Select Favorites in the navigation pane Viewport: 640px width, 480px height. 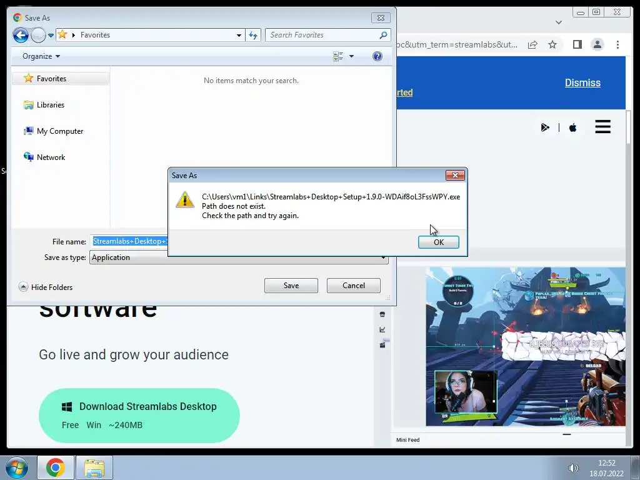pyautogui.click(x=61, y=78)
